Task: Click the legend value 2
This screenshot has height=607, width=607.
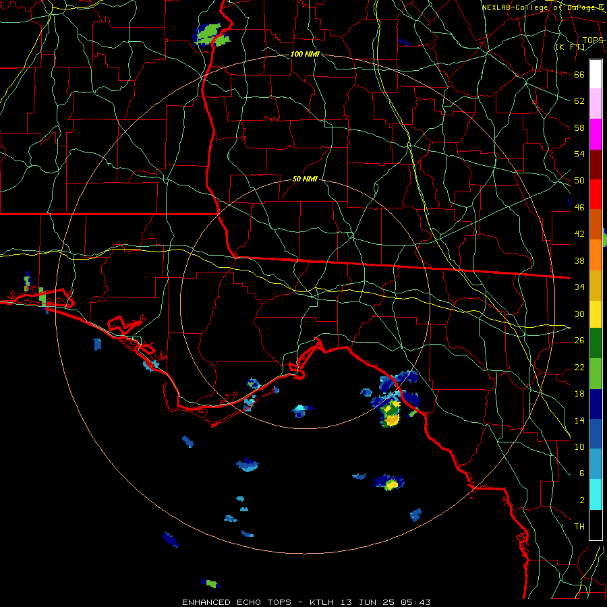Action: pos(582,500)
